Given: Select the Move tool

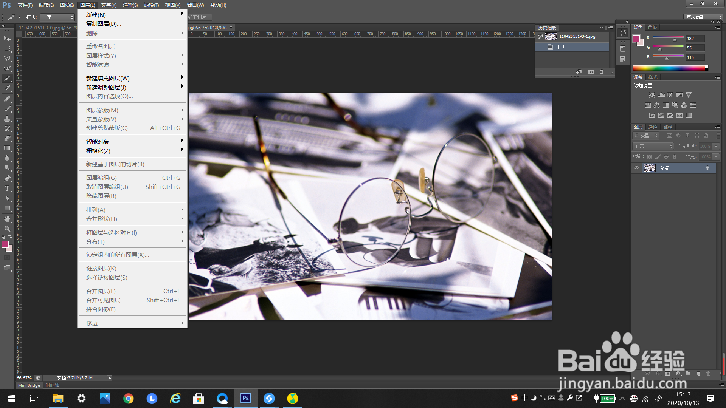Looking at the screenshot, I should point(7,39).
